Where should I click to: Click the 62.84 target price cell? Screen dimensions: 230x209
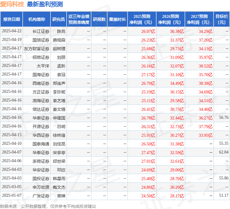223,152
